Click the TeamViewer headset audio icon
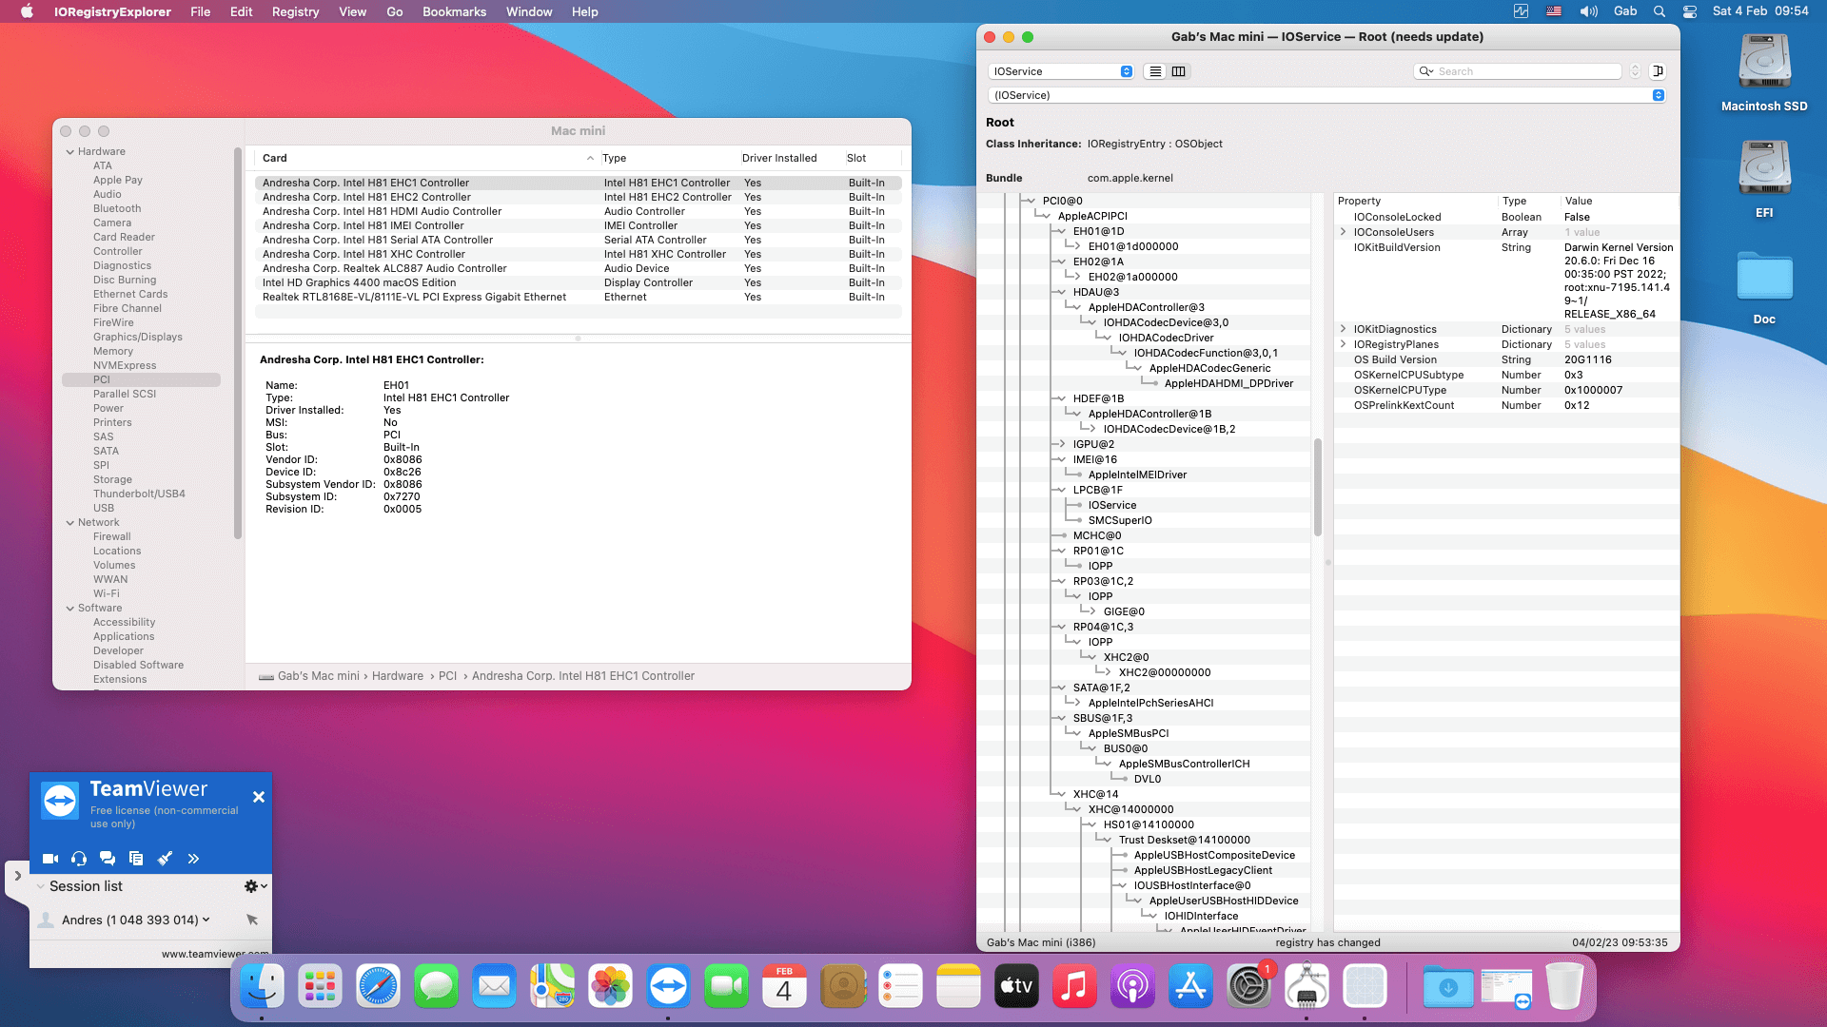This screenshot has height=1027, width=1827. coord(79,859)
